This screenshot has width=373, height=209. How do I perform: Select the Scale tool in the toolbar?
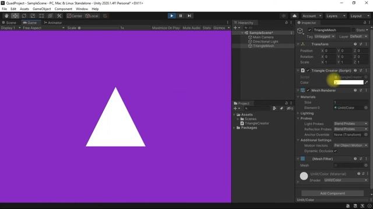click(x=33, y=16)
